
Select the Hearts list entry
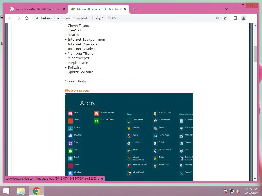[x=73, y=35]
